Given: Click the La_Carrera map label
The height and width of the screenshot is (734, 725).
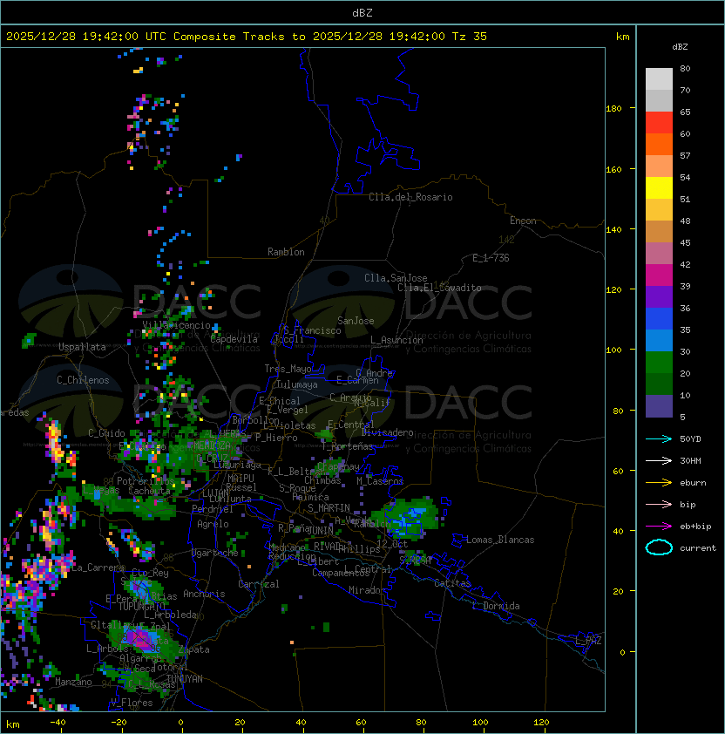Looking at the screenshot, I should click(x=98, y=567).
